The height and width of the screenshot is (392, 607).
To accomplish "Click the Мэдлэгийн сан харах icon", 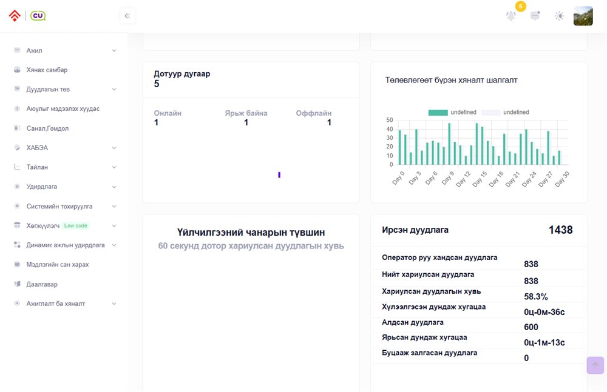I will pyautogui.click(x=17, y=264).
